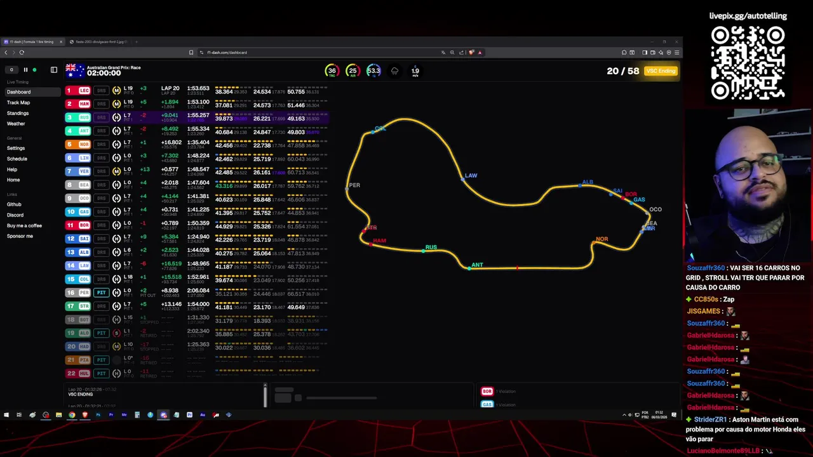Open a new browser tab
Image resolution: width=813 pixels, height=457 pixels.
[x=136, y=42]
